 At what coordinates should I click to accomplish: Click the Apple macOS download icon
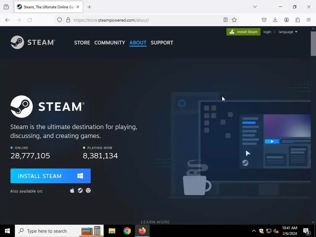[x=72, y=190]
